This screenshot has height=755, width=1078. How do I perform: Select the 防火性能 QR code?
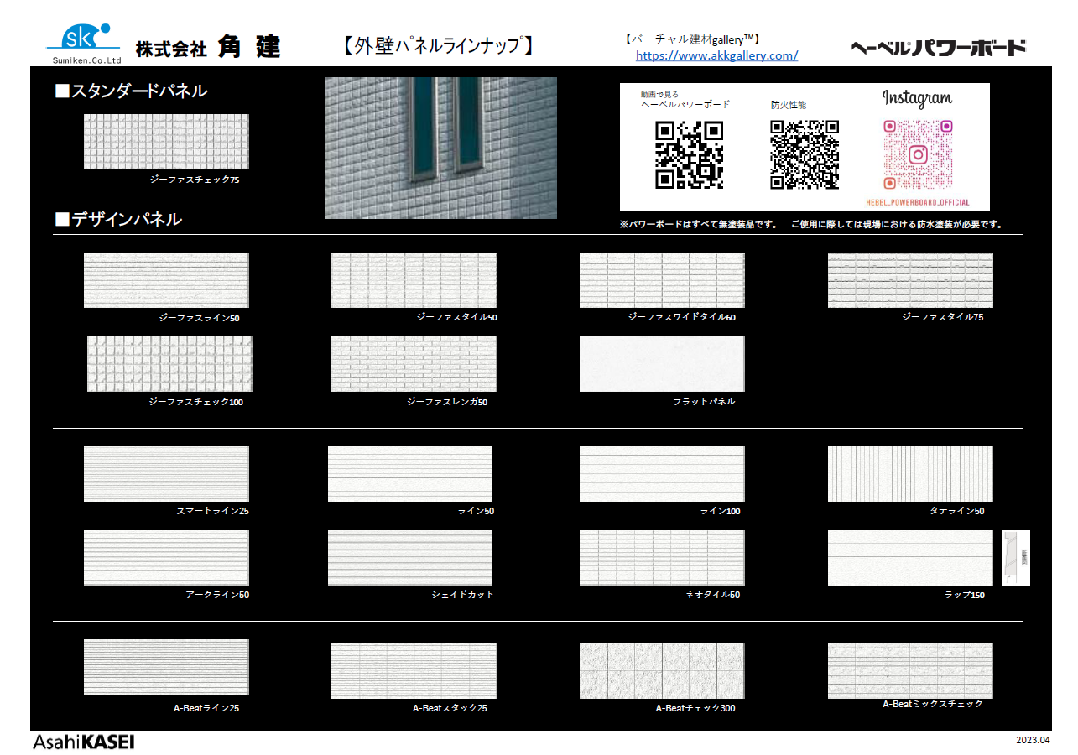point(805,154)
